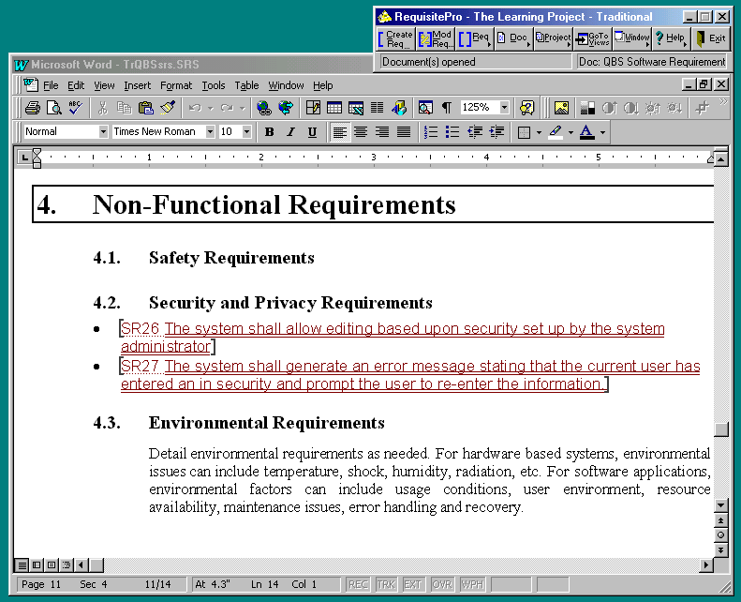Open the Normal style dropdown
The image size is (741, 602).
pyautogui.click(x=103, y=132)
